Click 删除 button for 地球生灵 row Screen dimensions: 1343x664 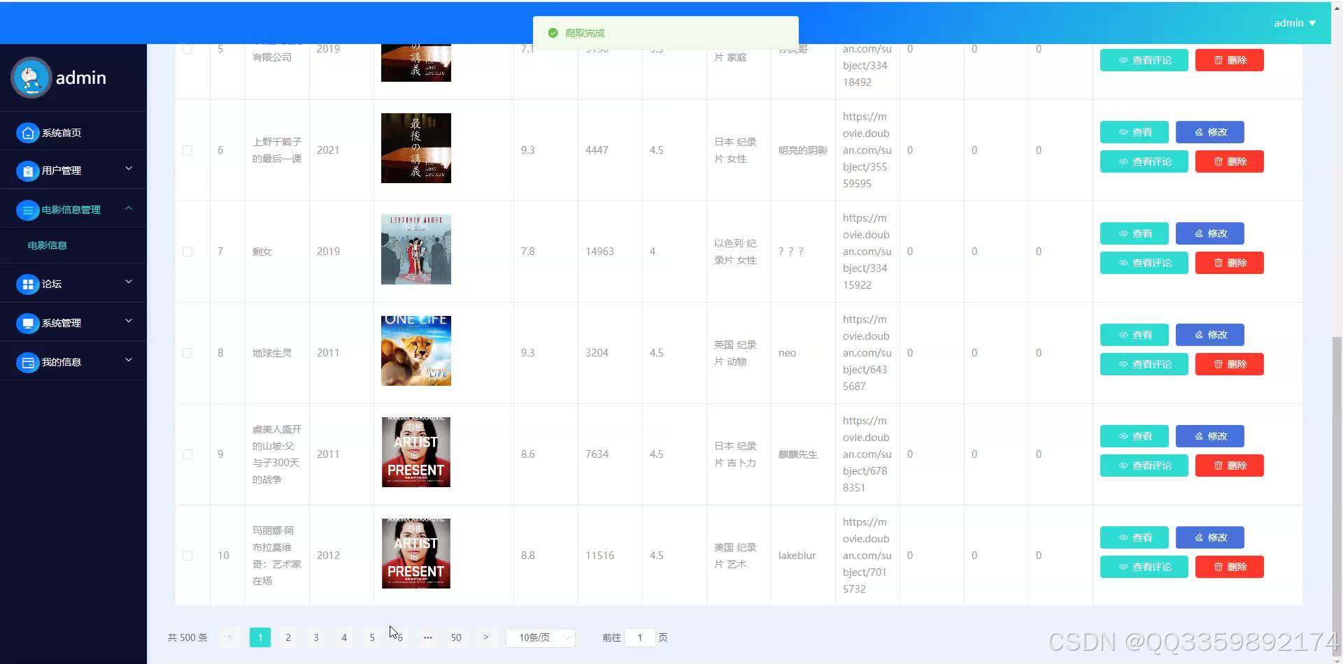(1230, 364)
